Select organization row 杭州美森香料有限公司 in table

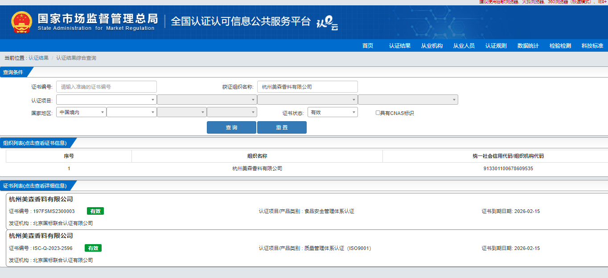(257, 168)
